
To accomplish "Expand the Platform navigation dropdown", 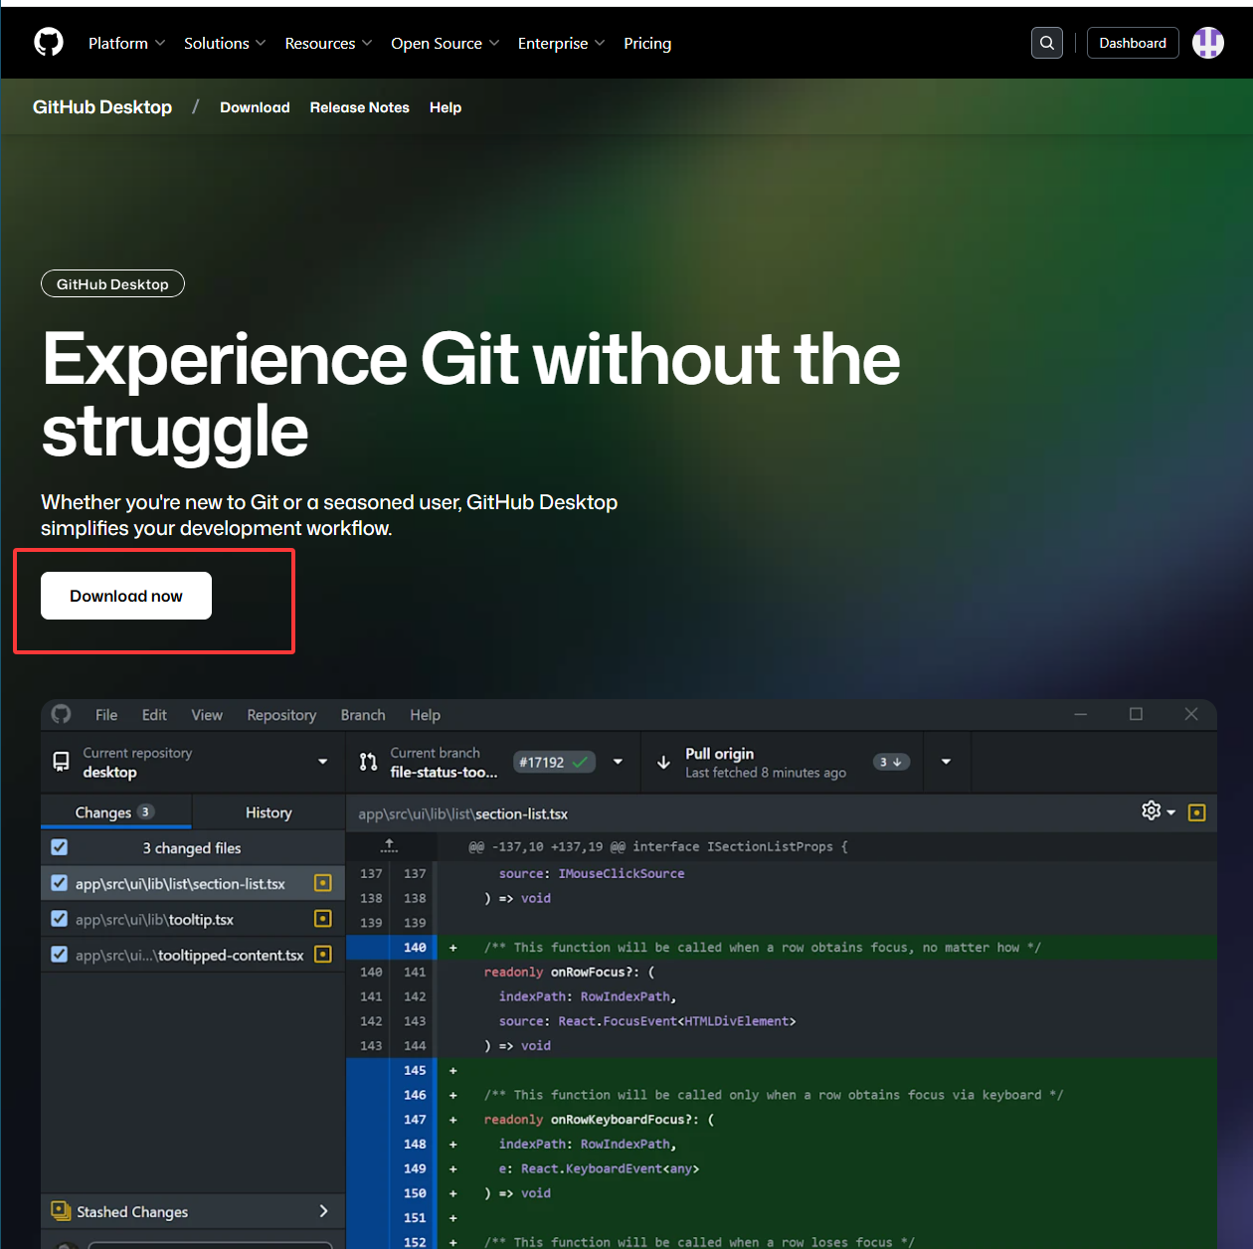I will [x=126, y=44].
